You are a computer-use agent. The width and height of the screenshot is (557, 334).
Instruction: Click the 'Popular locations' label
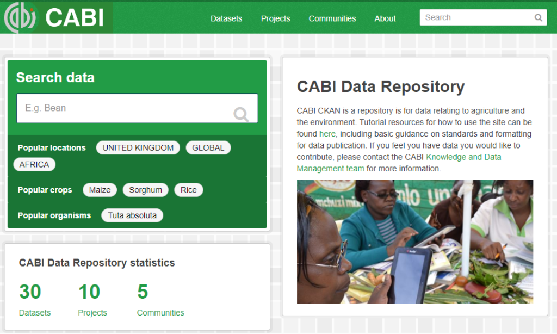pos(52,148)
